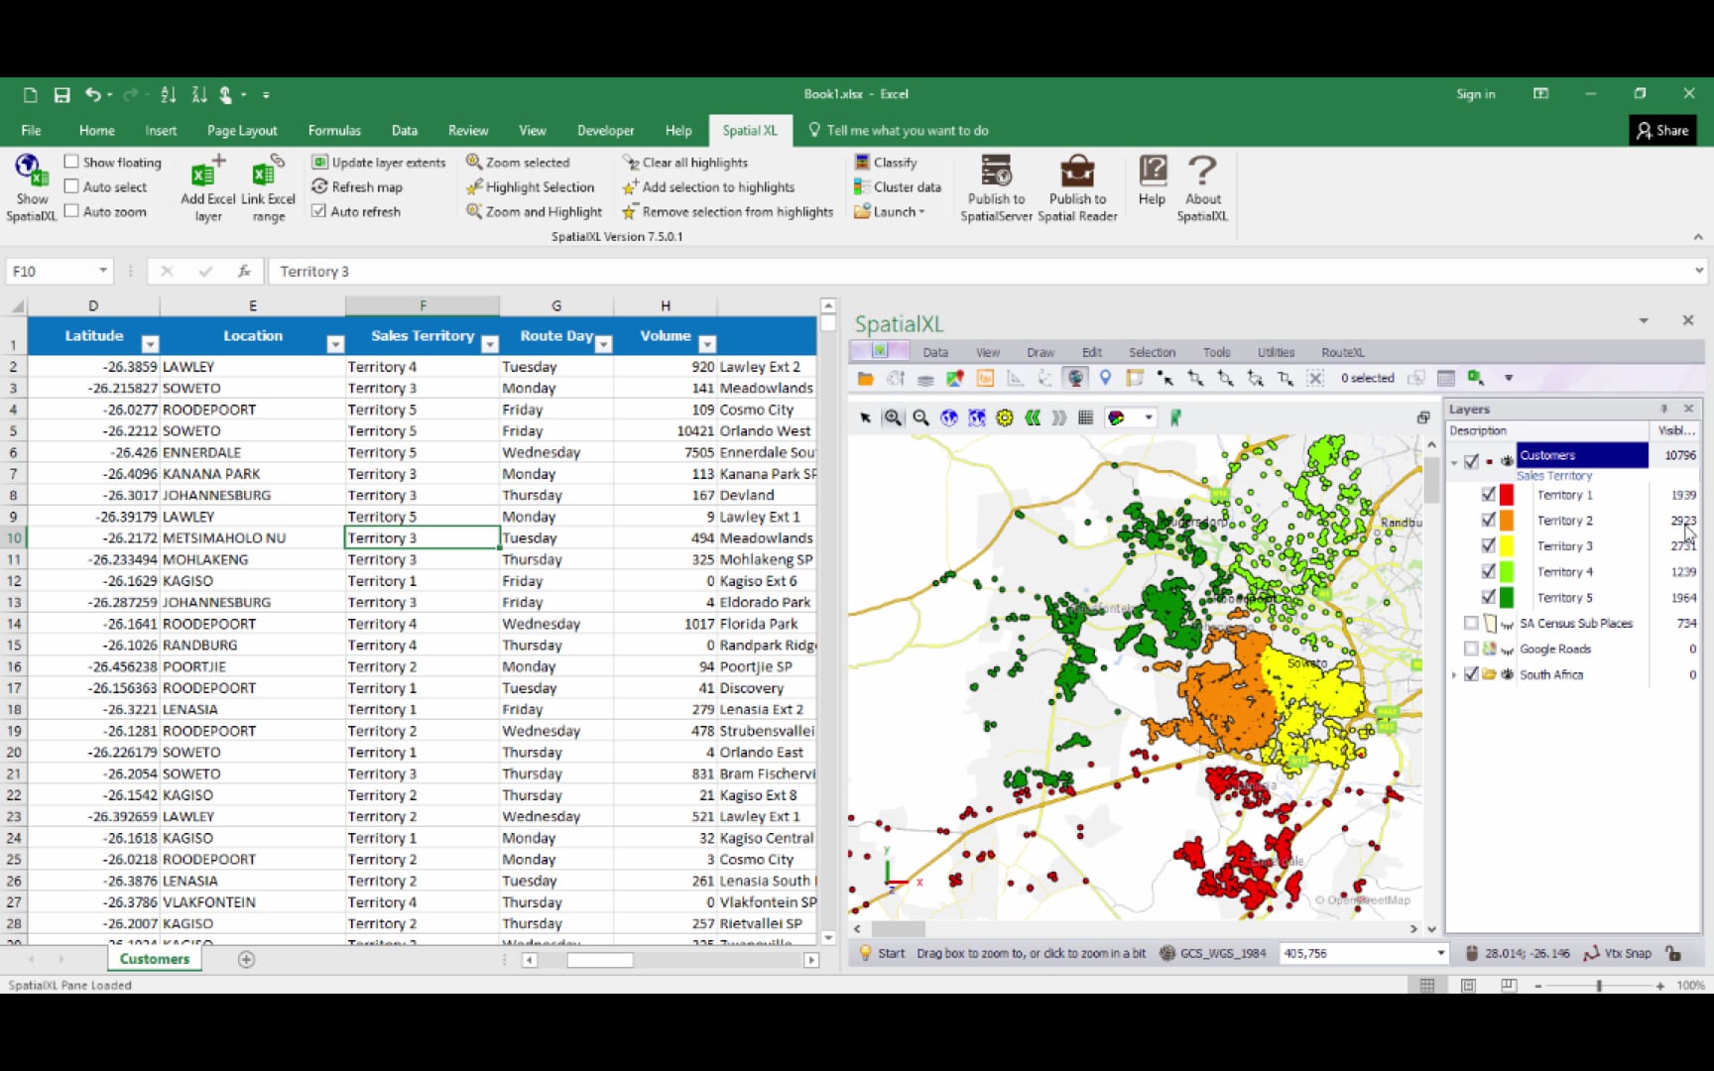The image size is (1714, 1071).
Task: Click the pointer arrow tool on map toolbar
Action: click(865, 417)
